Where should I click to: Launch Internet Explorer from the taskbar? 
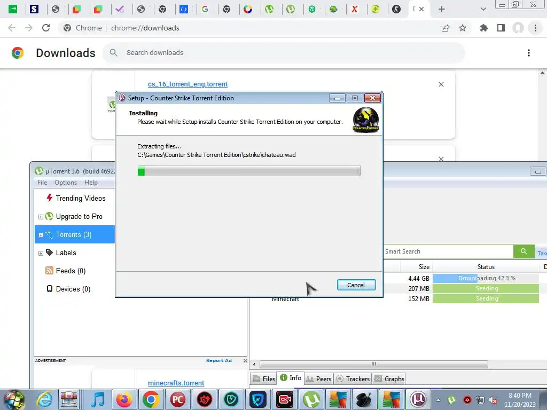pos(44,399)
